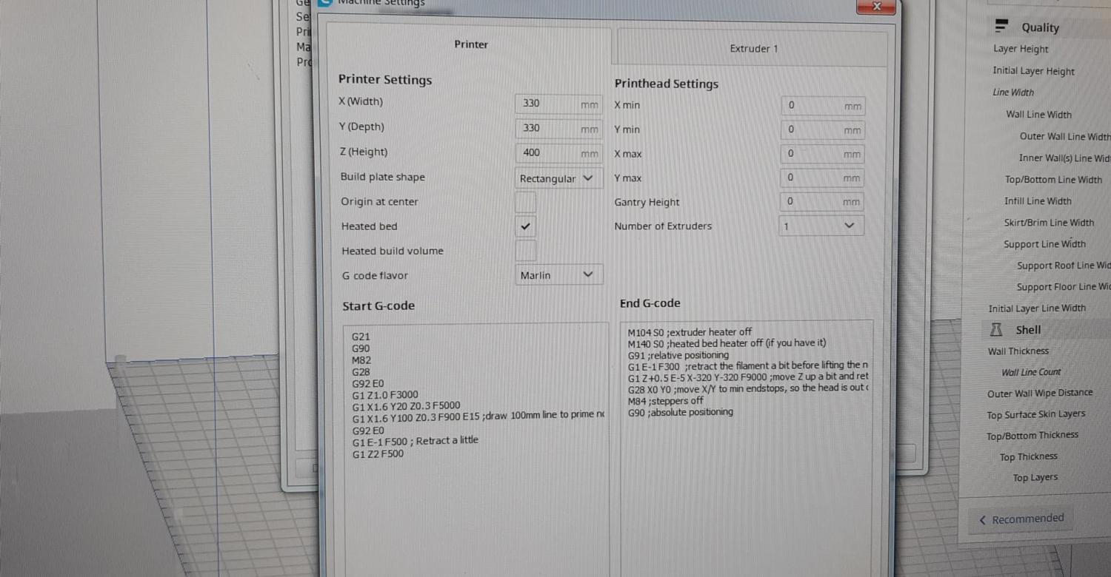Click the X min input field
The height and width of the screenshot is (577, 1111).
coord(822,106)
